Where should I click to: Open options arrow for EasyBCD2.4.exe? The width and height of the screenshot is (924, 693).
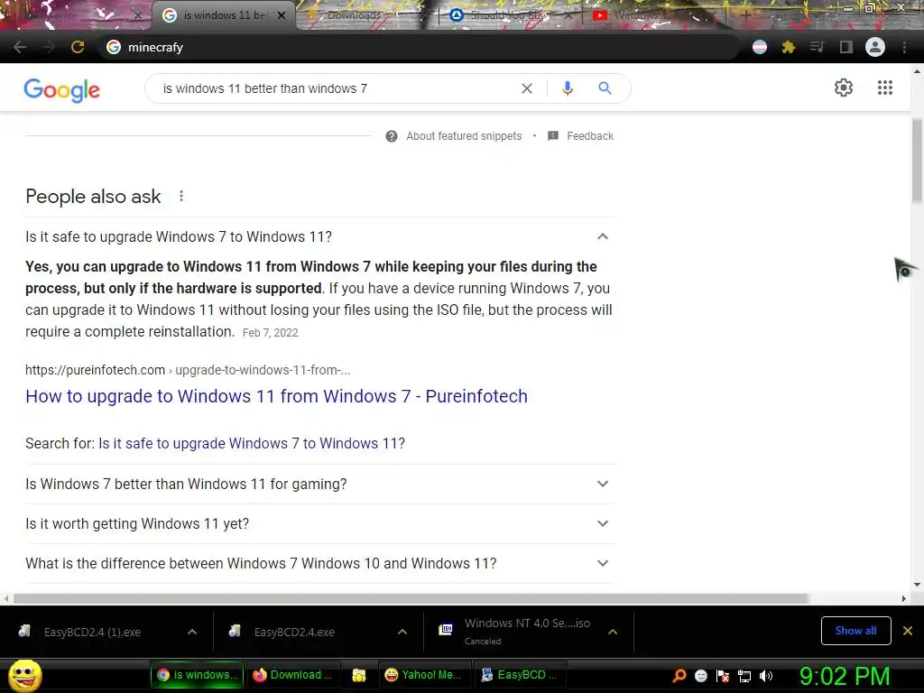402,632
